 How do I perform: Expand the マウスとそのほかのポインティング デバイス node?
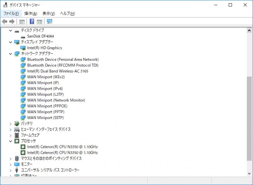[11, 159]
